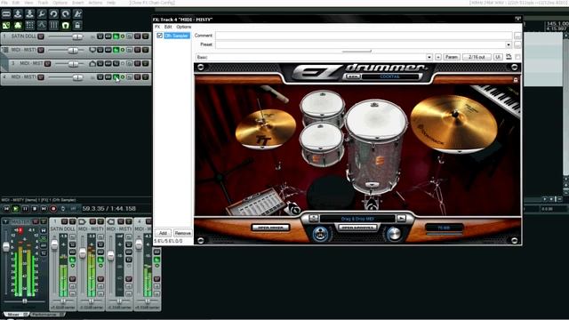Click the transport Pause button
This screenshot has width=569, height=320.
[25, 209]
